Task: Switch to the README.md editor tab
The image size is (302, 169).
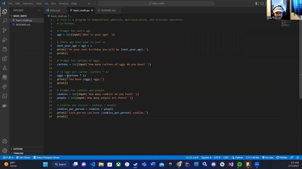Action: [x=109, y=10]
